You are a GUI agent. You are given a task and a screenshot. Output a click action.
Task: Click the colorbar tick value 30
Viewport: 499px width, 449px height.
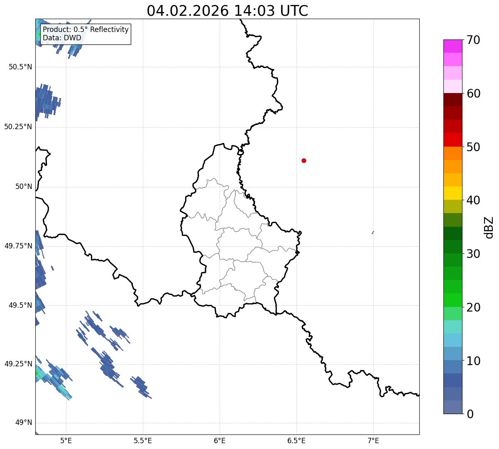coord(473,254)
